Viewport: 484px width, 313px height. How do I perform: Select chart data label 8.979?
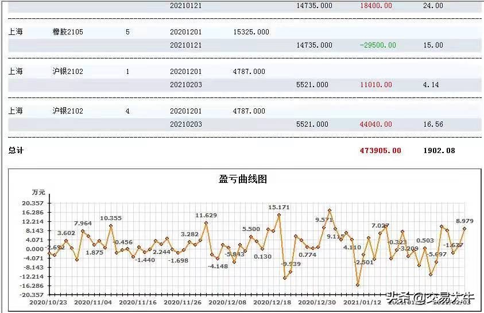(x=464, y=221)
